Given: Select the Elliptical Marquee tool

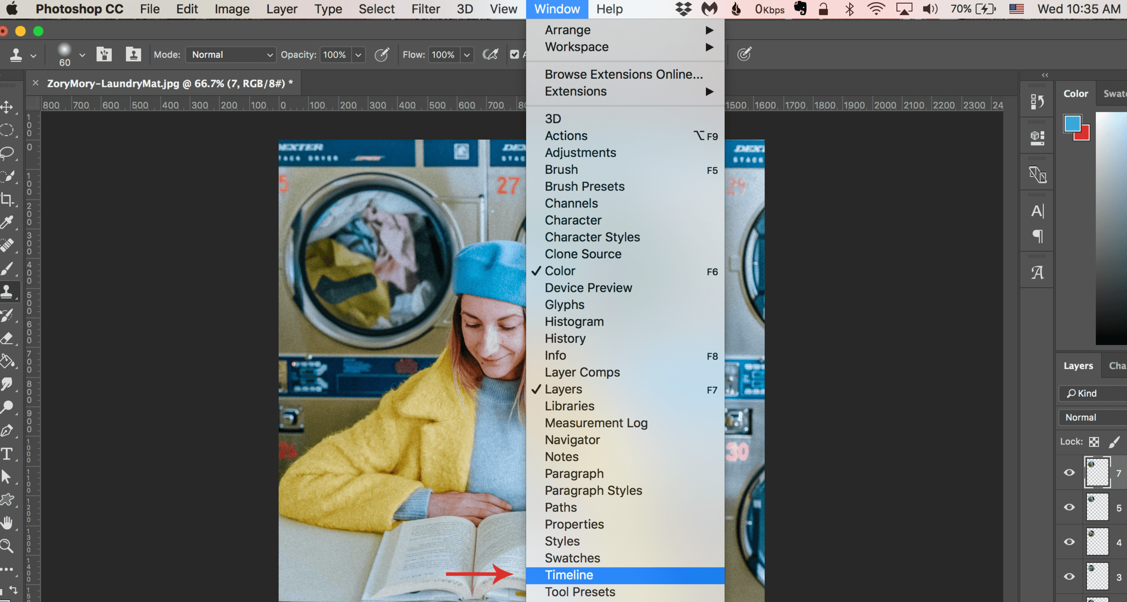Looking at the screenshot, I should (7, 131).
